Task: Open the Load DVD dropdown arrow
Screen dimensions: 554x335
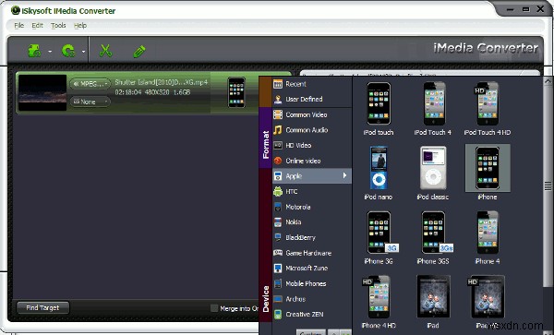Action: [83, 52]
